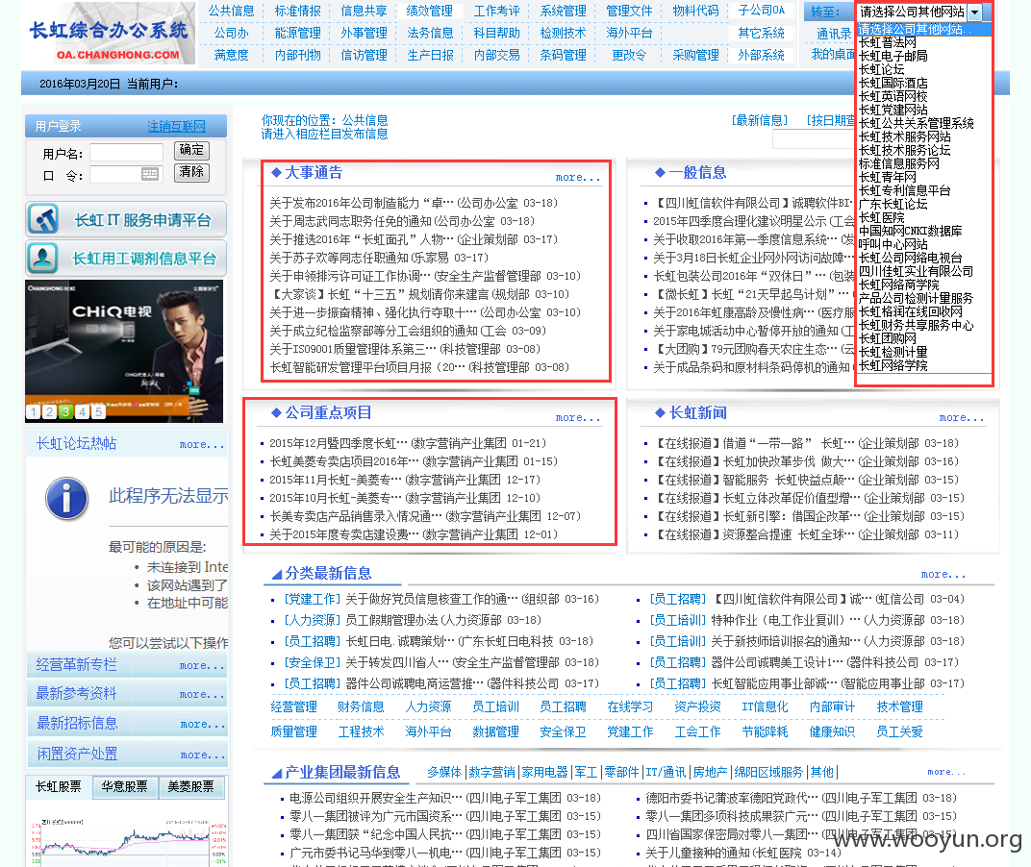The width and height of the screenshot is (1031, 867).
Task: Open the 公共信息 menu
Action: 232,12
